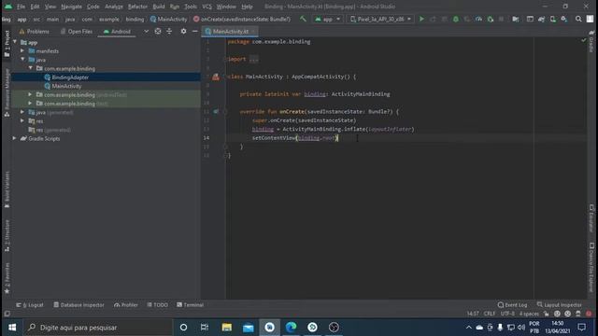Toggle tool window bars icon at bottom-left corner
598x336 pixels.
point(7,314)
